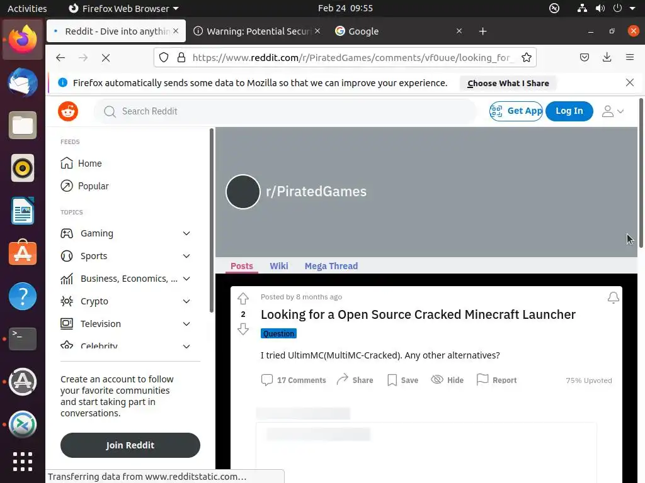This screenshot has width=645, height=483.
Task: Switch to Warning: Potential Security tab
Action: coord(257,31)
